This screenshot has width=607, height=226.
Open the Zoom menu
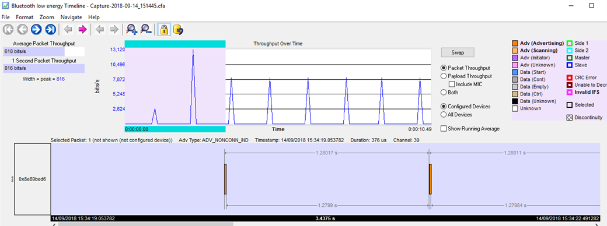(x=47, y=17)
